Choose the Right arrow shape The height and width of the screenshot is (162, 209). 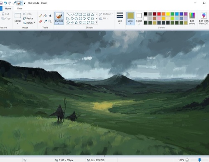(x=84, y=18)
